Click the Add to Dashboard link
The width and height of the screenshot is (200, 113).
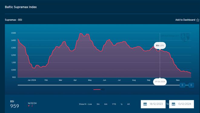[185, 20]
